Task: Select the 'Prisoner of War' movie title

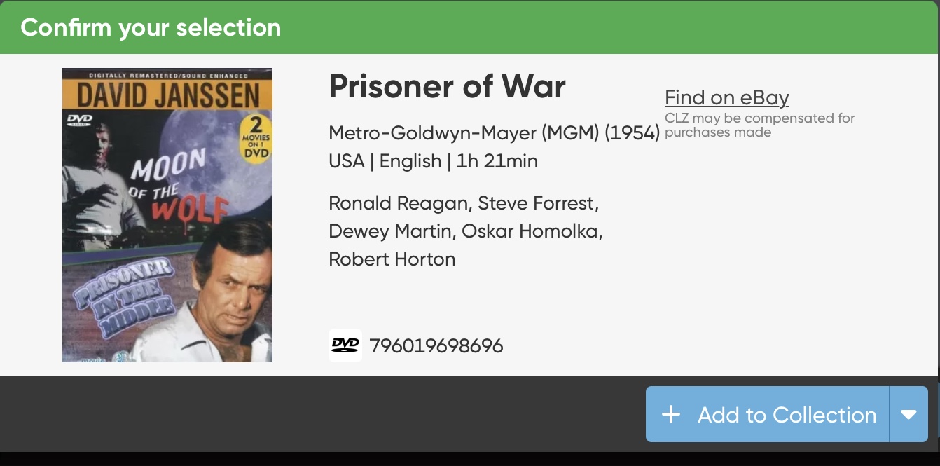Action: (x=447, y=86)
